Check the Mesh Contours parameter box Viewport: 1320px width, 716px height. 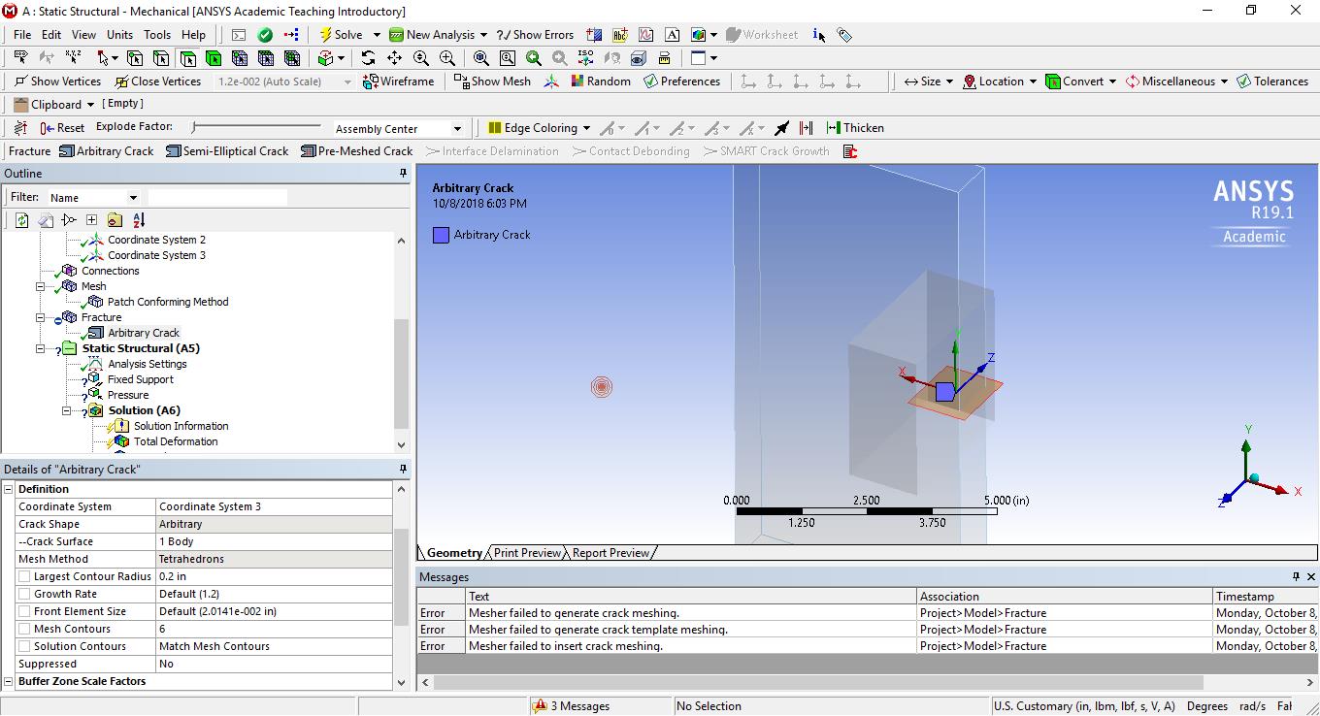(24, 629)
